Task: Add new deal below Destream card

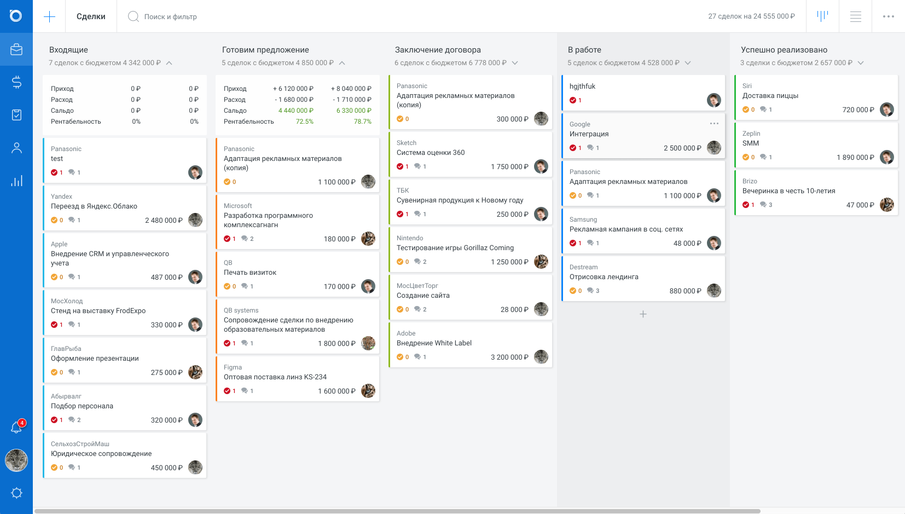Action: pos(643,314)
